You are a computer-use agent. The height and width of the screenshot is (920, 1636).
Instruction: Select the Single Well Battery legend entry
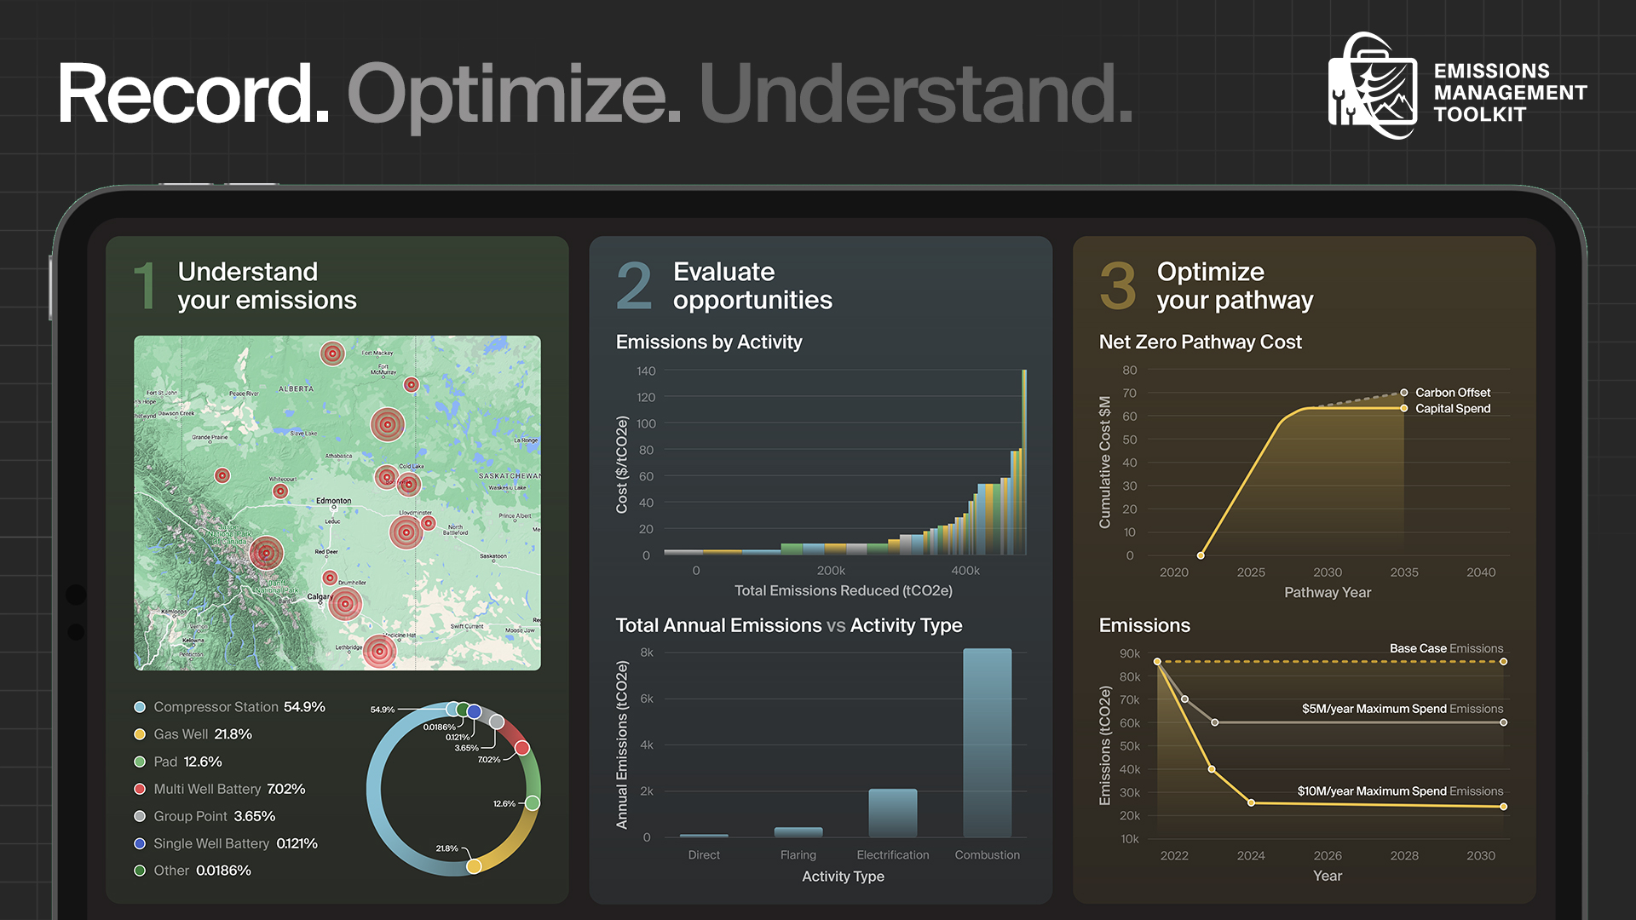coord(226,843)
